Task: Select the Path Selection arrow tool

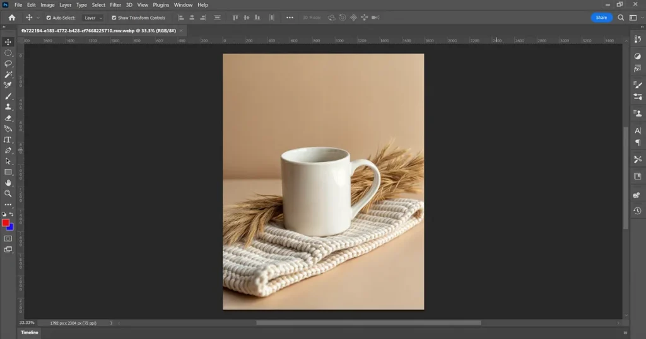Action: point(8,161)
